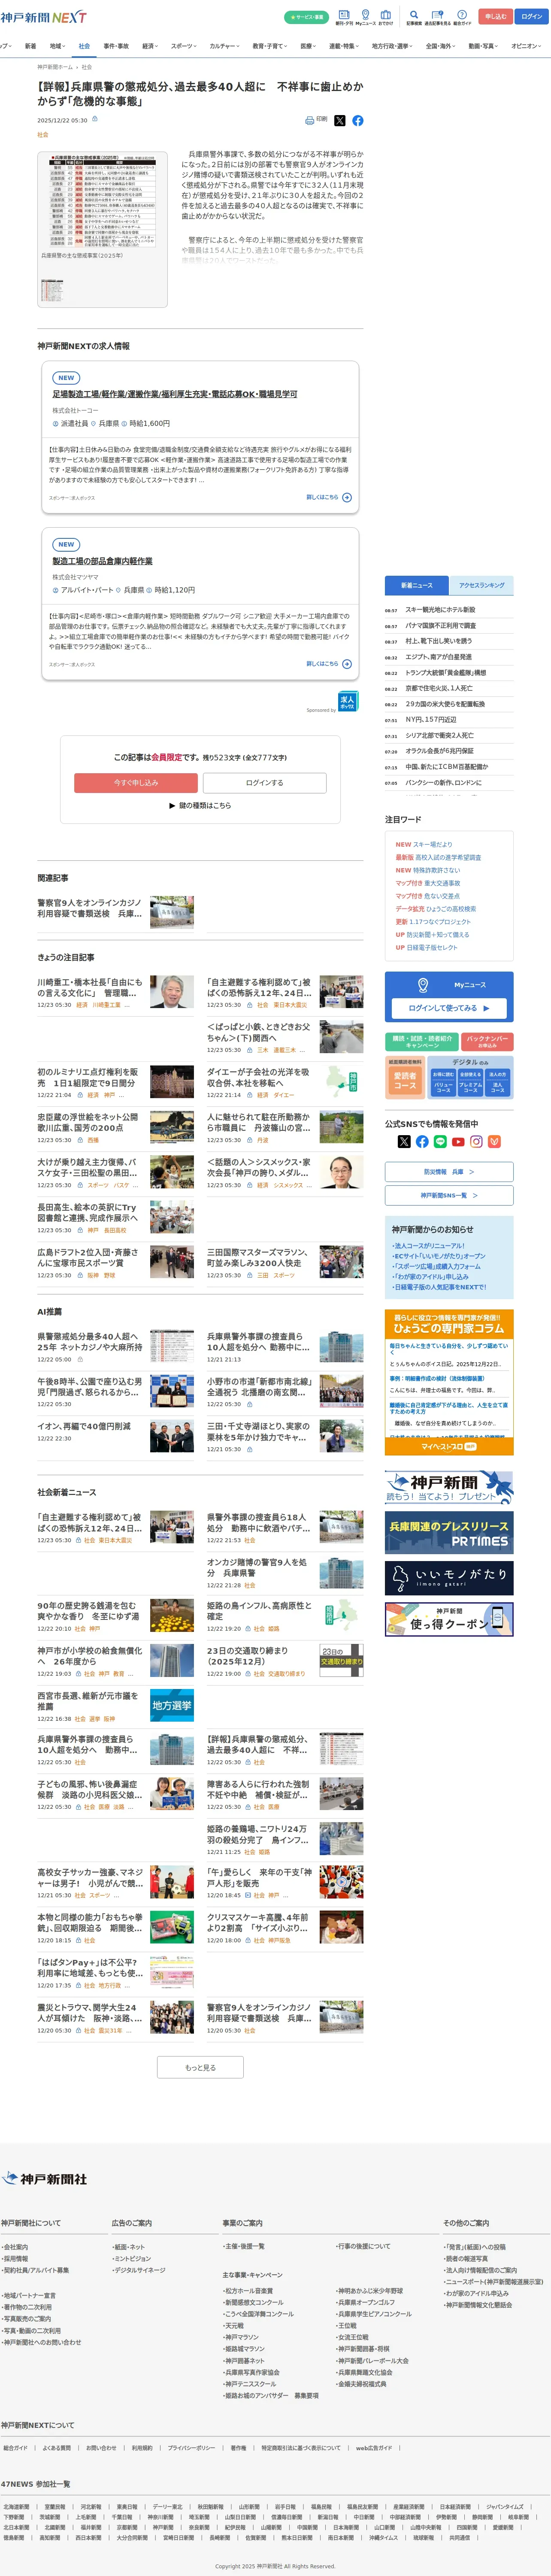
Task: Click the 神戸新聞社 footer logo
Action: click(x=44, y=2179)
